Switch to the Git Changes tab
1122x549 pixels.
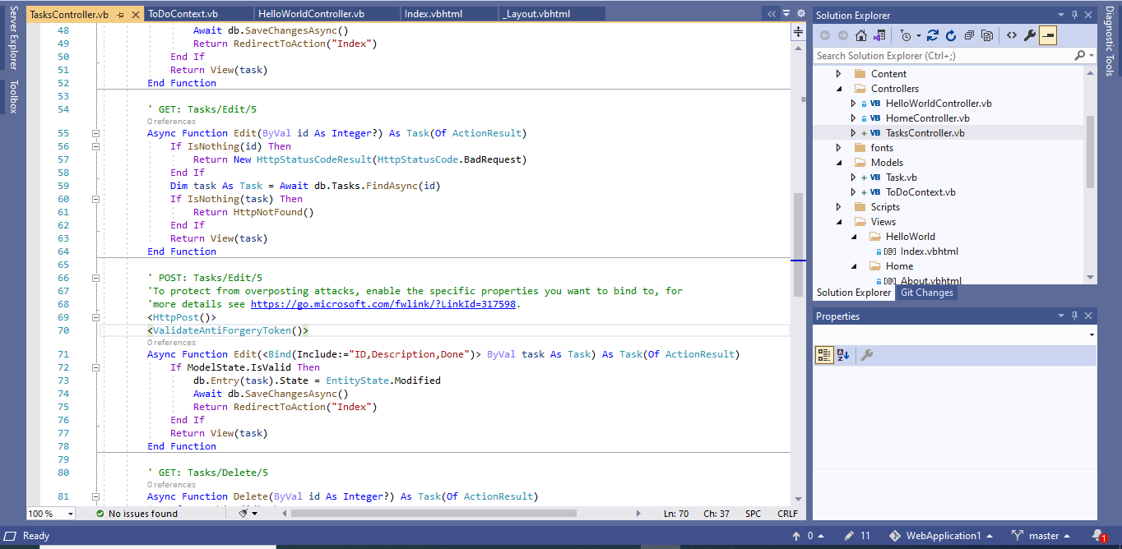click(926, 292)
